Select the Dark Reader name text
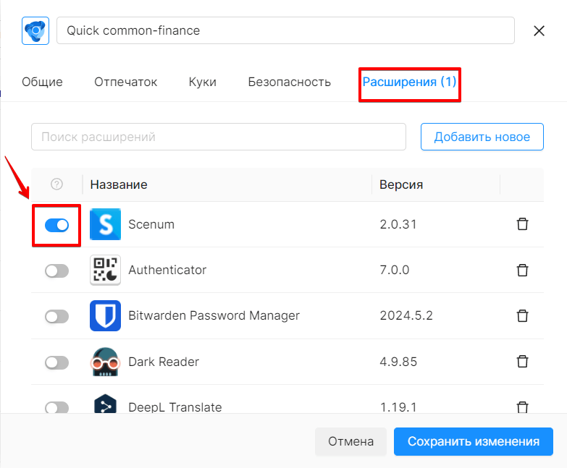This screenshot has width=567, height=468. point(164,362)
